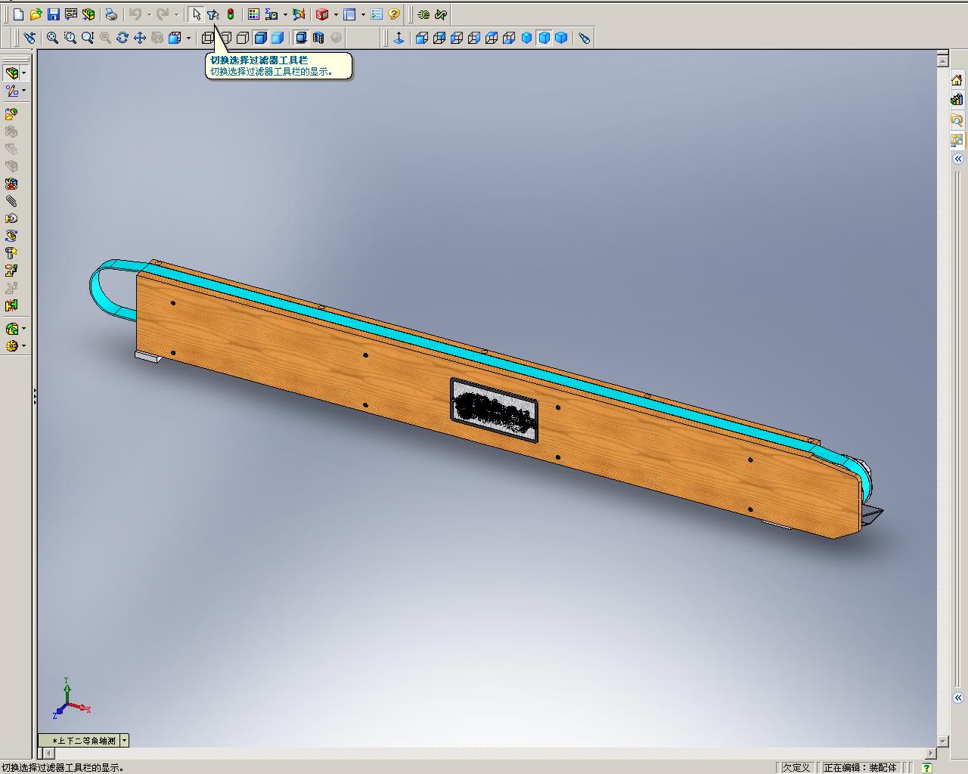
Task: Click the Make Drawing from Assembly icon
Action: click(71, 14)
